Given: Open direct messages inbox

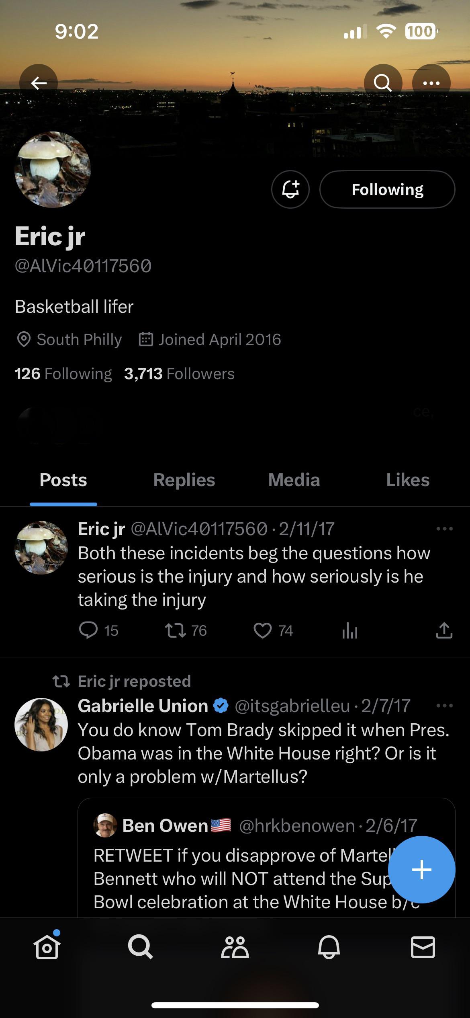Looking at the screenshot, I should click(x=423, y=947).
